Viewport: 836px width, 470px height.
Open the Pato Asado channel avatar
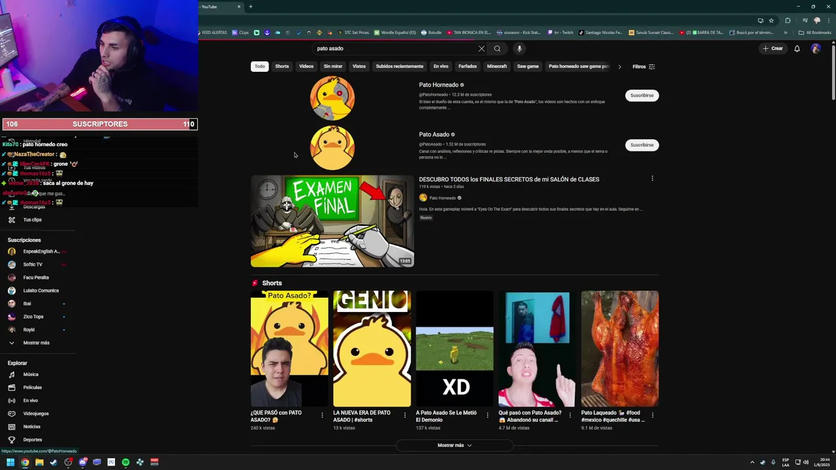point(332,148)
